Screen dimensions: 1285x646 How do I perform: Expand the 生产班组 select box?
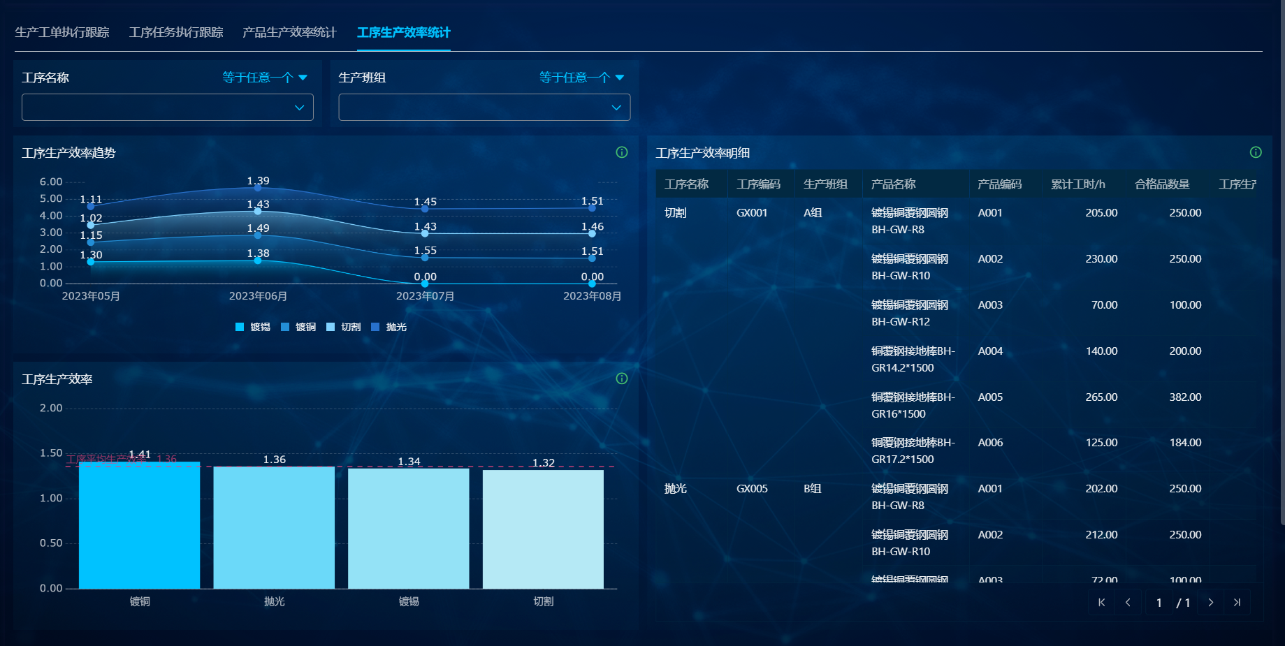point(484,108)
